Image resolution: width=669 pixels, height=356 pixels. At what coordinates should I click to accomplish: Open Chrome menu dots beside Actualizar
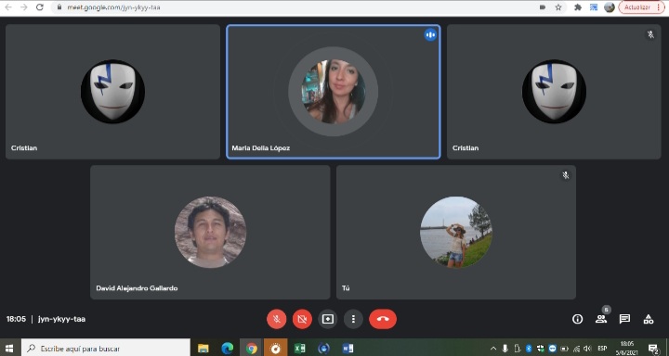660,7
